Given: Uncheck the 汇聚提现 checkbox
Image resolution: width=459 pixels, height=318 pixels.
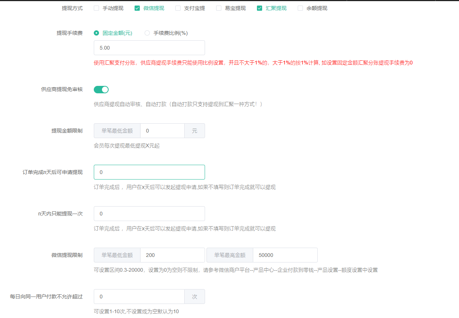Looking at the screenshot, I should (x=260, y=8).
